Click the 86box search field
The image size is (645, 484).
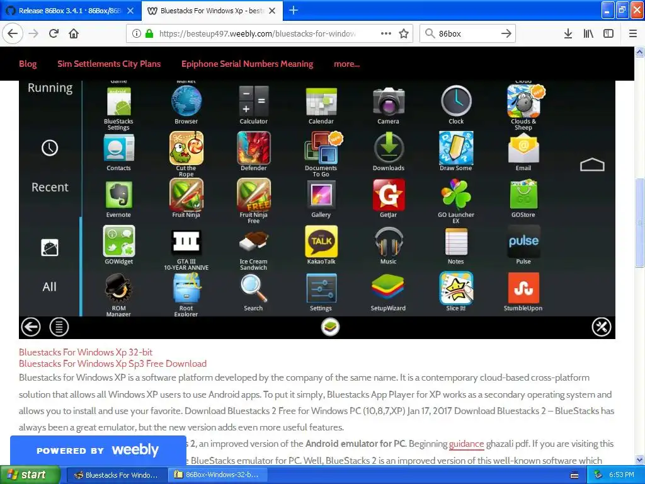pos(468,34)
